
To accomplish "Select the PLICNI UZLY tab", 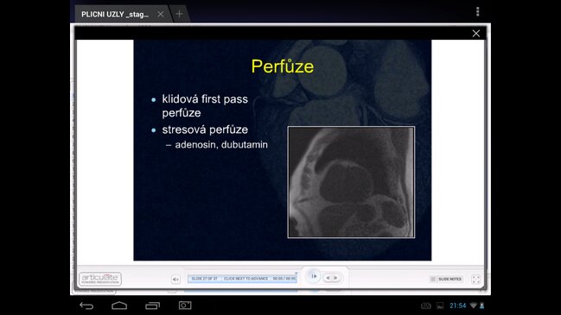I will 115,15.
